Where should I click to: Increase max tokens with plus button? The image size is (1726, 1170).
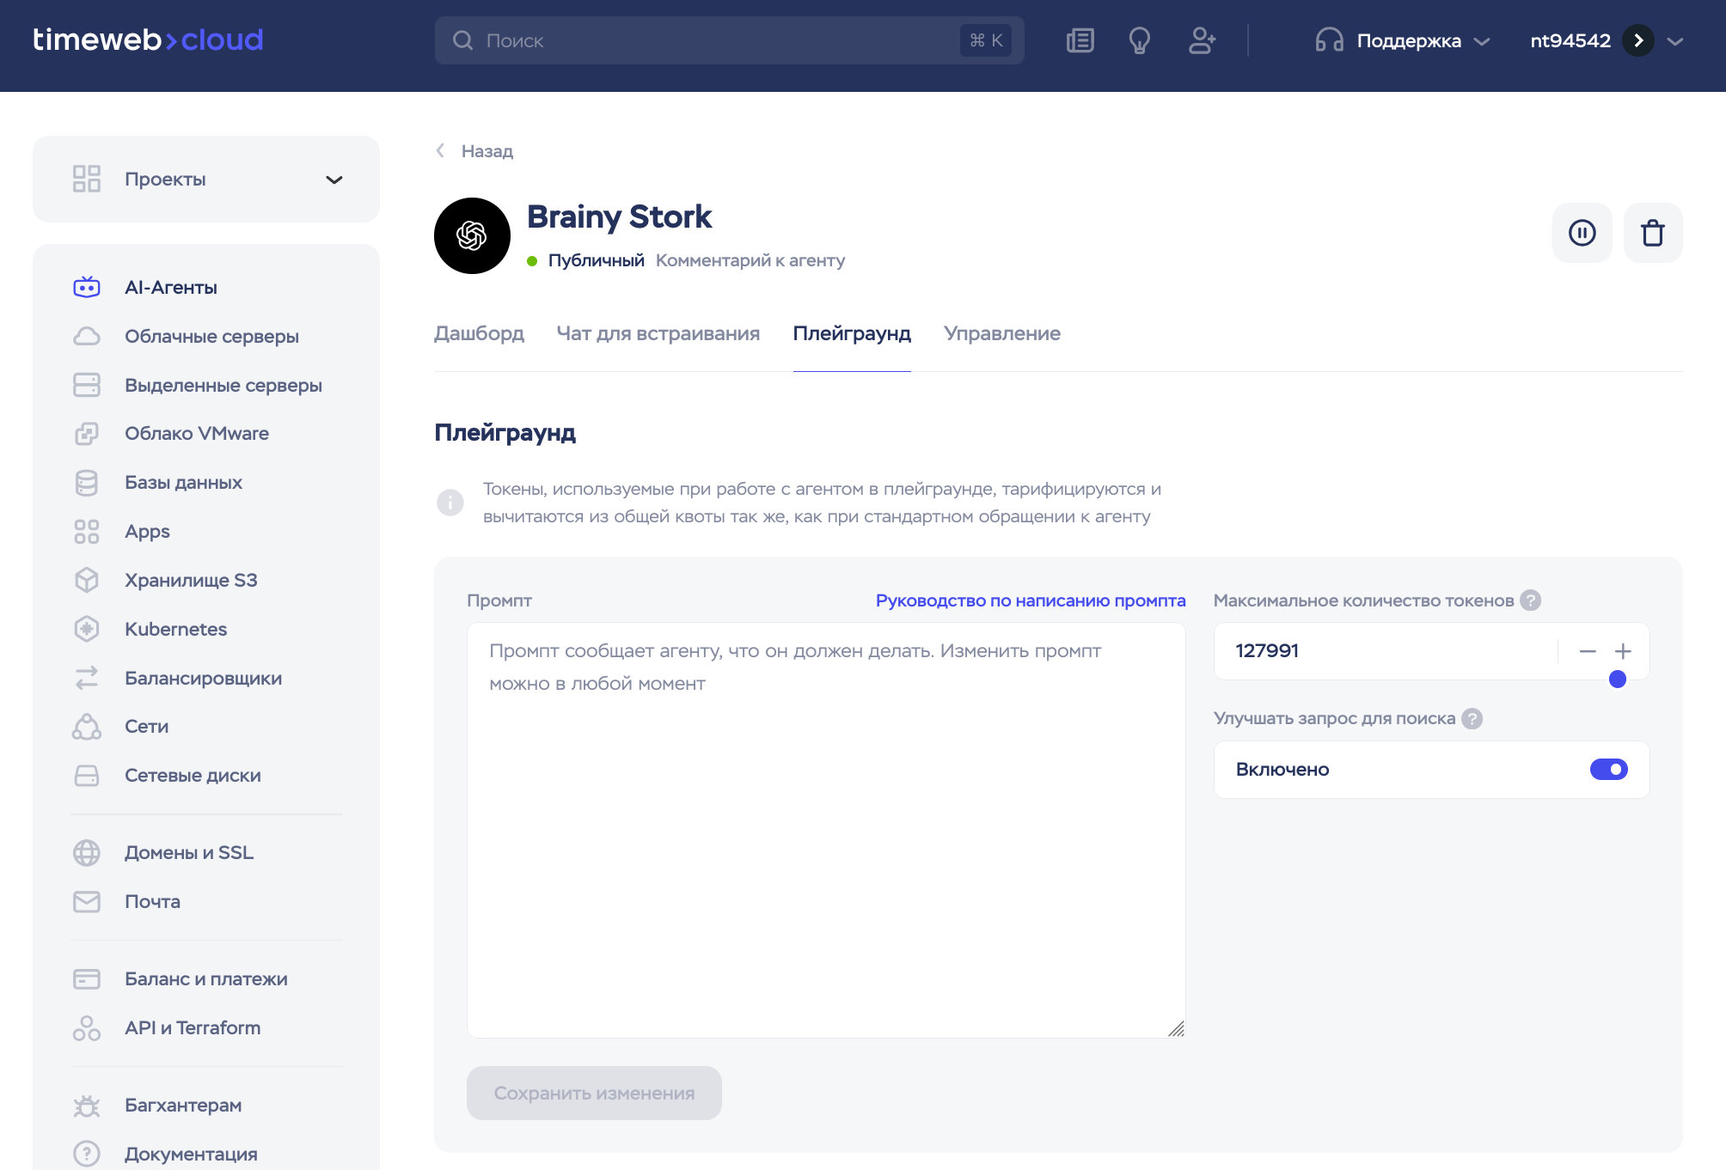click(1623, 651)
